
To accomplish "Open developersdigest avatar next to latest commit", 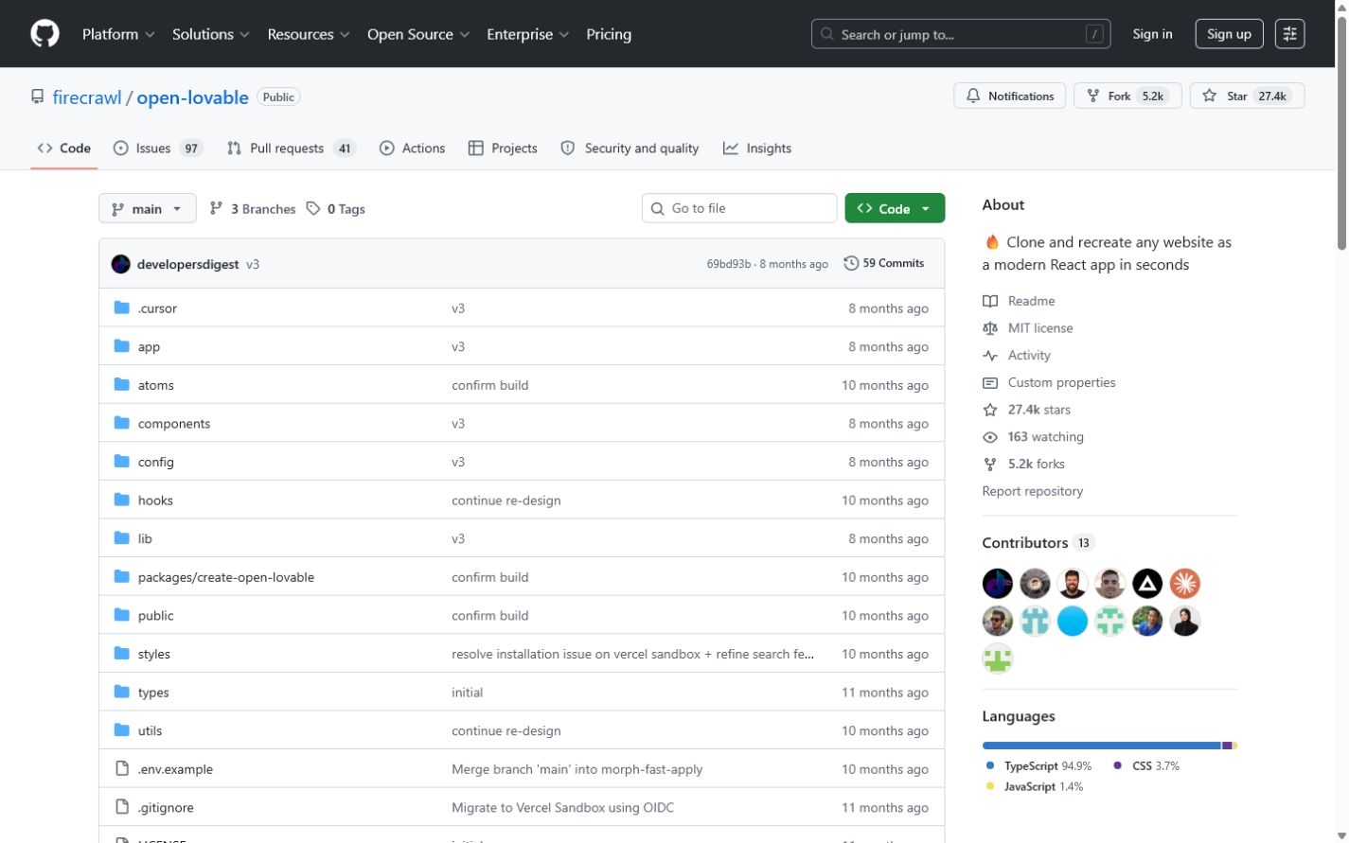I will pyautogui.click(x=120, y=264).
